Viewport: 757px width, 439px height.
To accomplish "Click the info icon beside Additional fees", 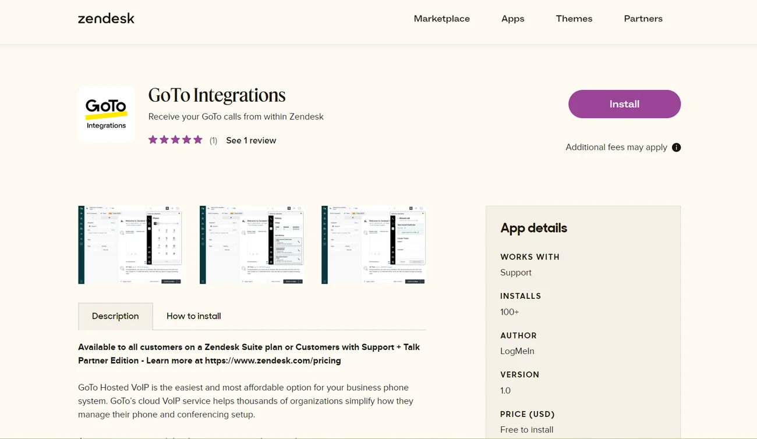I will pyautogui.click(x=676, y=147).
